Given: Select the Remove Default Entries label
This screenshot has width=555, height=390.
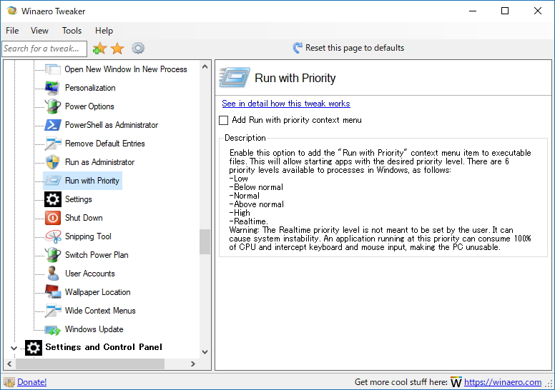Looking at the screenshot, I should (104, 144).
